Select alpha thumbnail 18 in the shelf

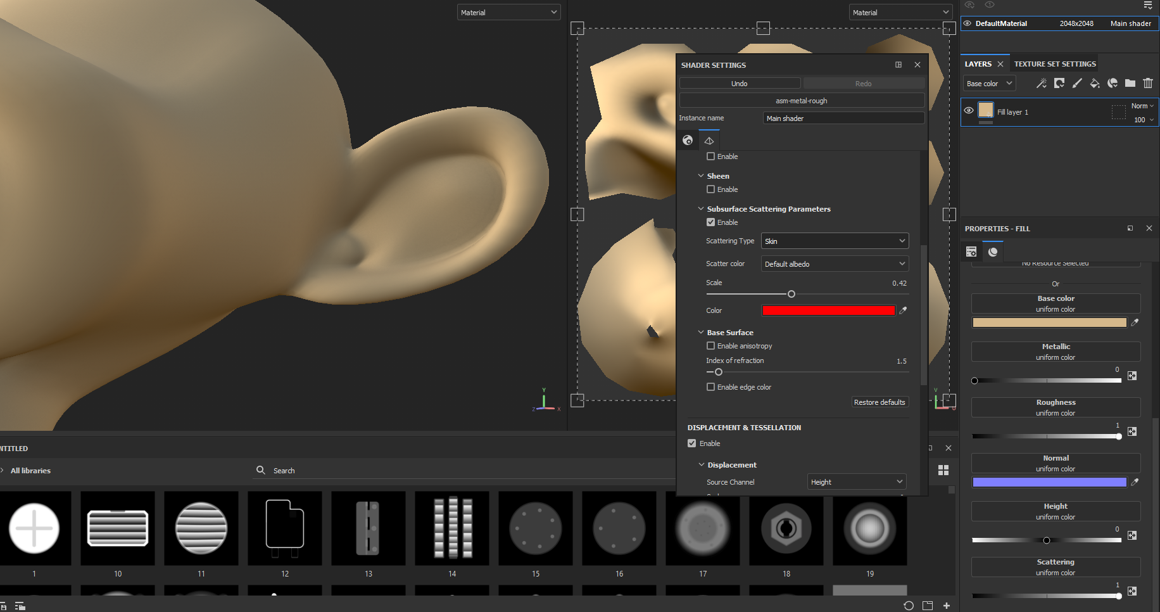(786, 528)
